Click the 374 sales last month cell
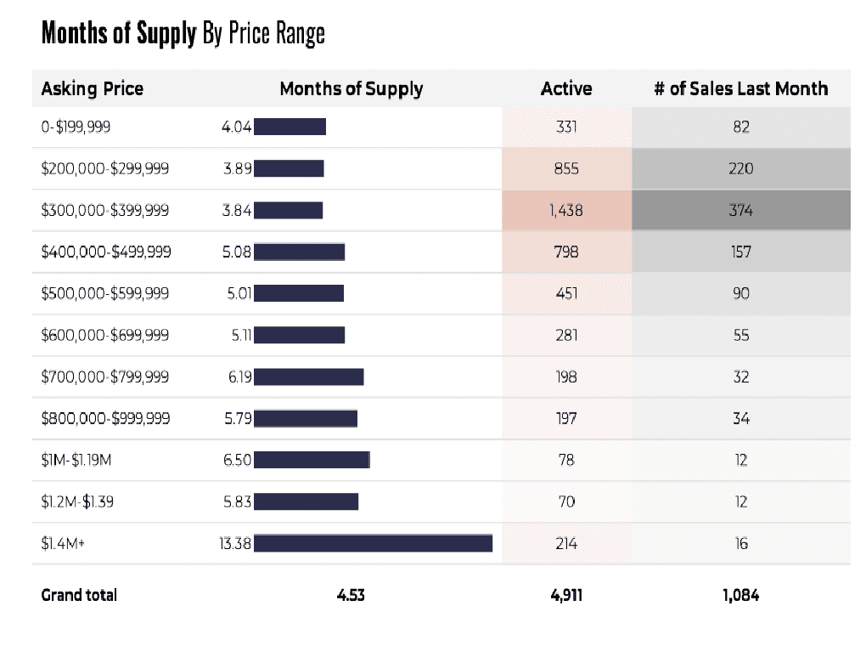The width and height of the screenshot is (866, 657). coord(740,210)
